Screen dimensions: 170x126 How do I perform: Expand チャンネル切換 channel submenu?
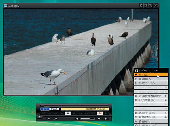(x=151, y=96)
